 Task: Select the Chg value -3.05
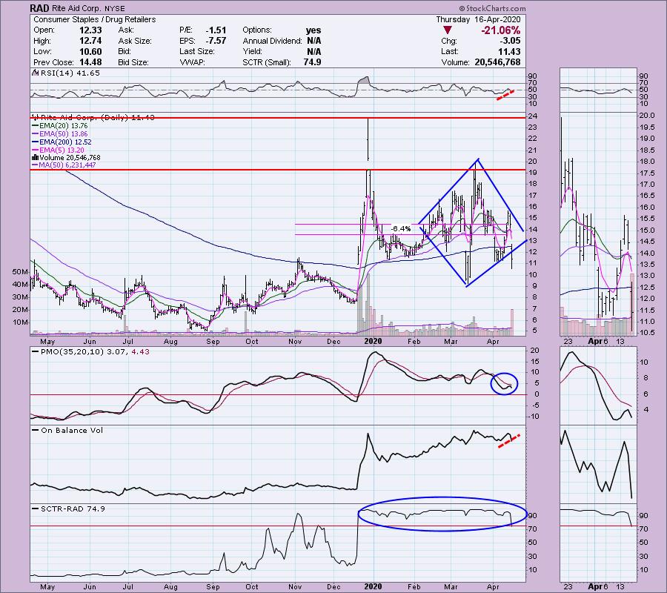point(510,41)
